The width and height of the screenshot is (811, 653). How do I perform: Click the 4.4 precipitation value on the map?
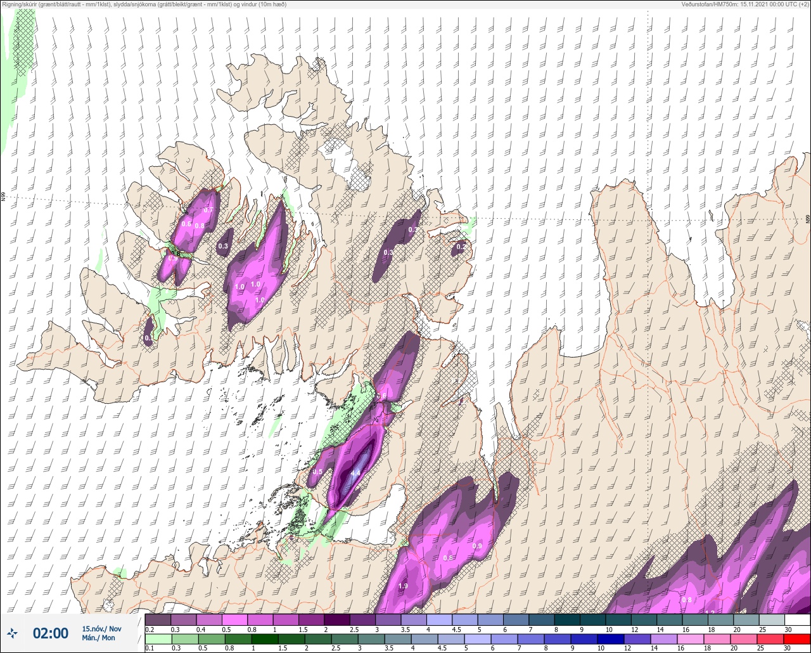(355, 472)
